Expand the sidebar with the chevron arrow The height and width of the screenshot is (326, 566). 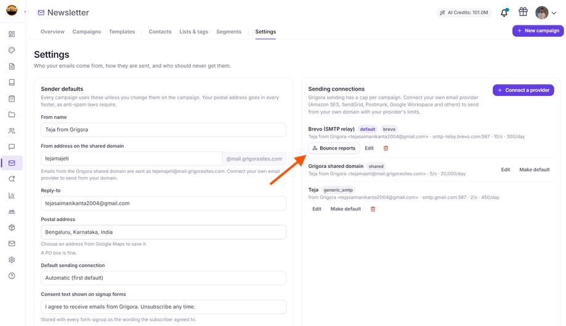[25, 12]
